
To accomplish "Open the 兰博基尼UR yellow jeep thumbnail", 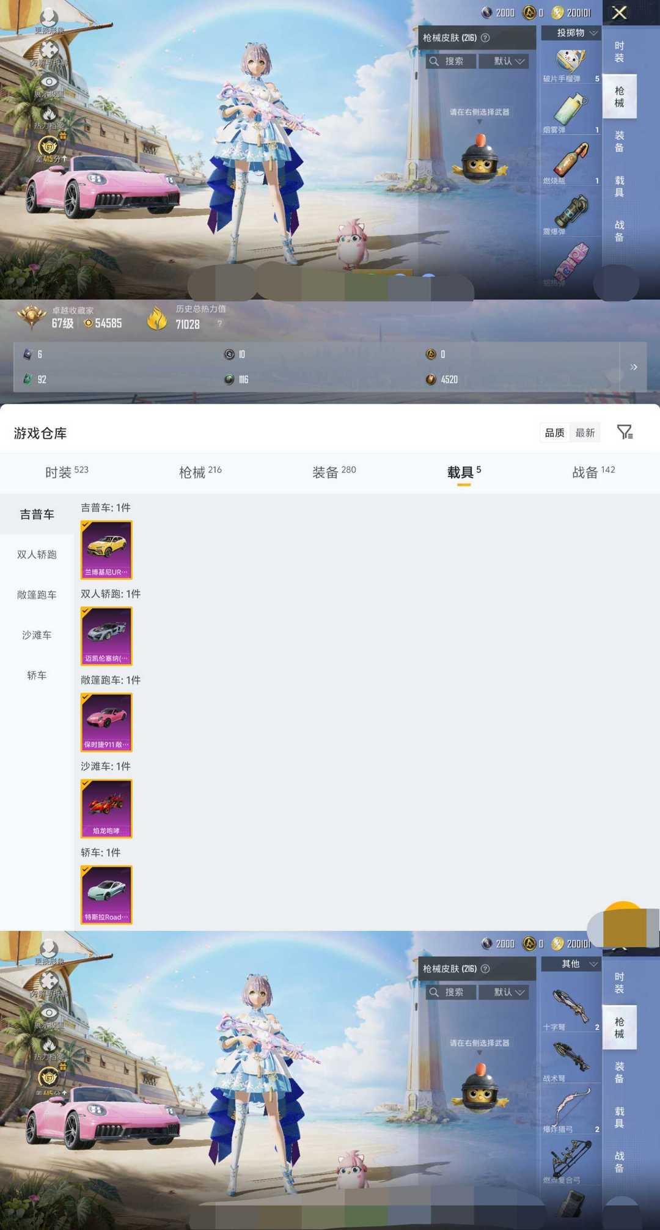I will pos(106,550).
